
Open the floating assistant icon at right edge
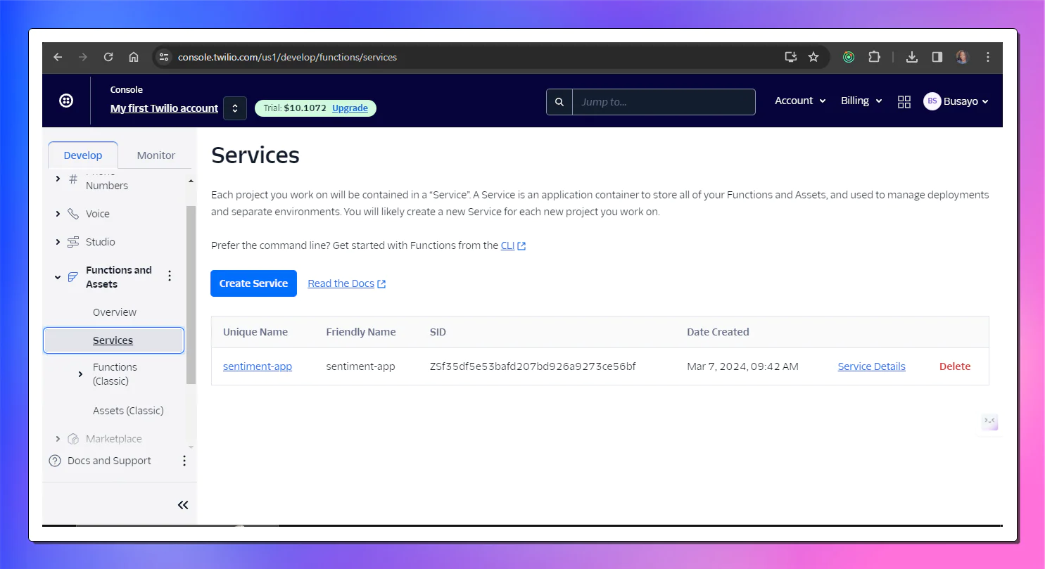tap(989, 422)
